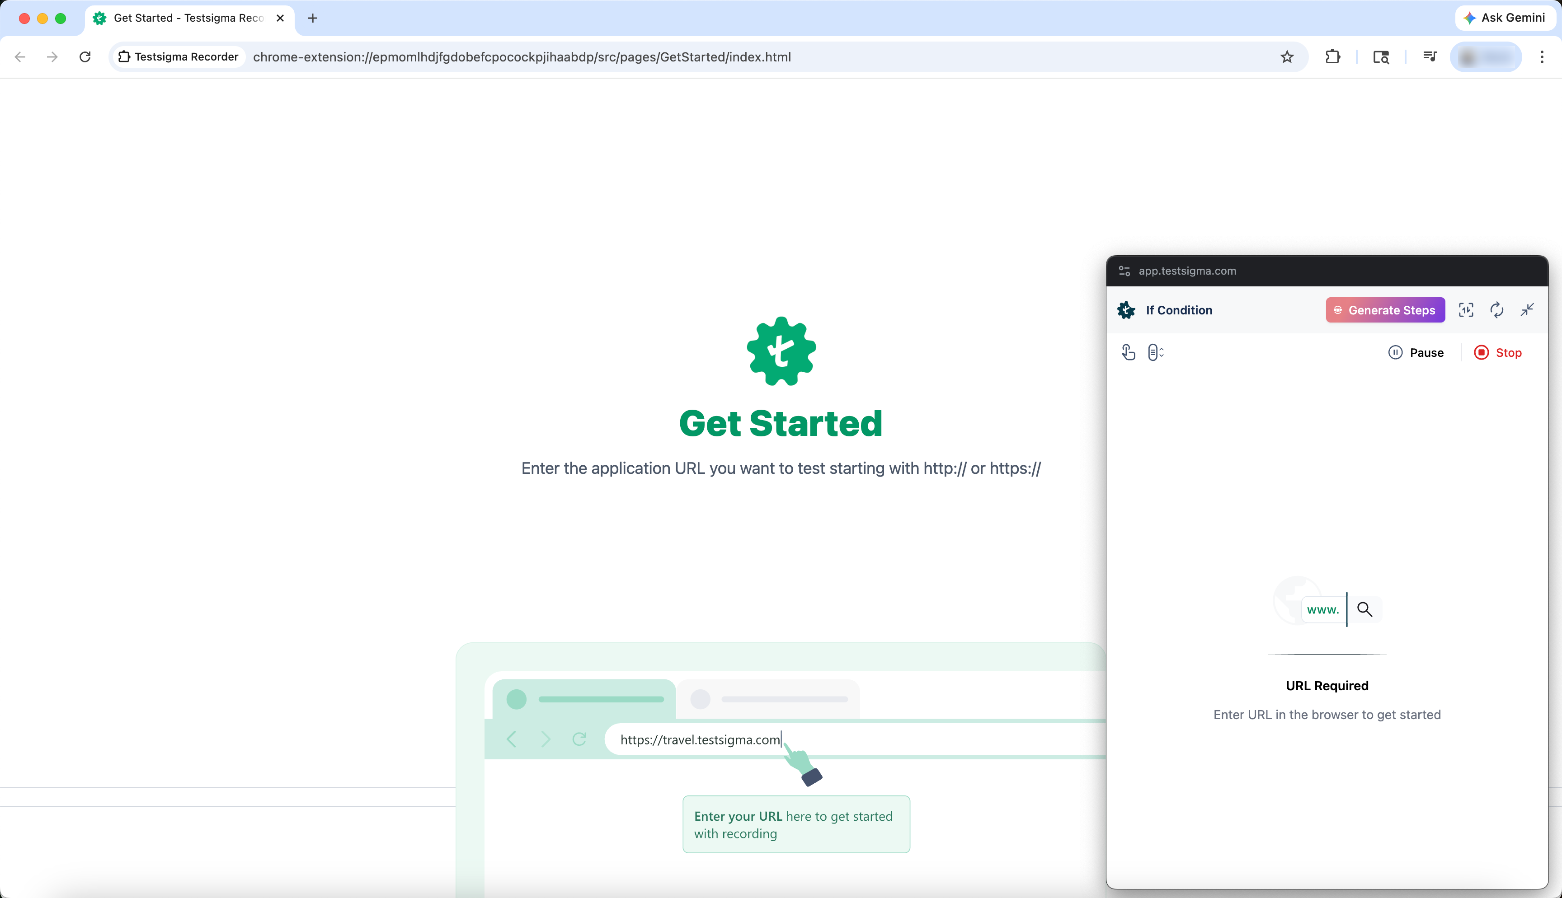Open a new browser tab
This screenshot has height=898, width=1562.
click(313, 18)
